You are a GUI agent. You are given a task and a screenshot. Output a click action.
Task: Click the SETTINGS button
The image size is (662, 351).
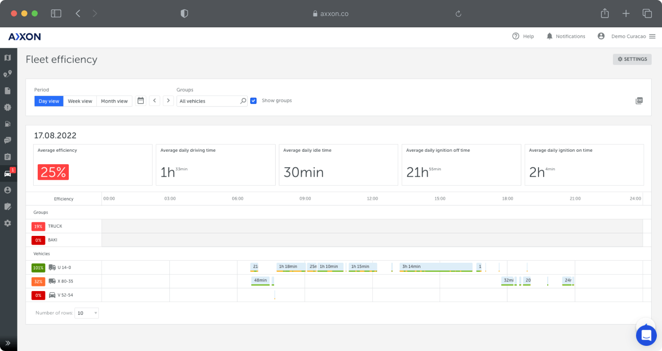pos(632,59)
